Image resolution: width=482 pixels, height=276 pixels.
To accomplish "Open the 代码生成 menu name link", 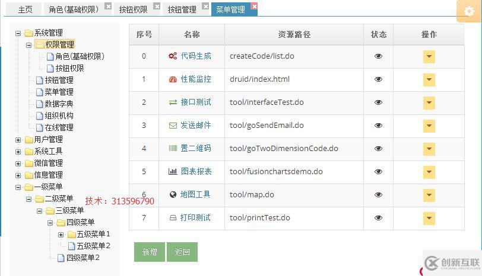I will coord(196,56).
